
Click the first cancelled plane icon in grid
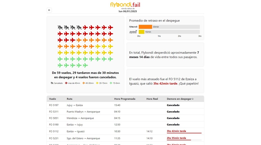[x=60, y=27]
